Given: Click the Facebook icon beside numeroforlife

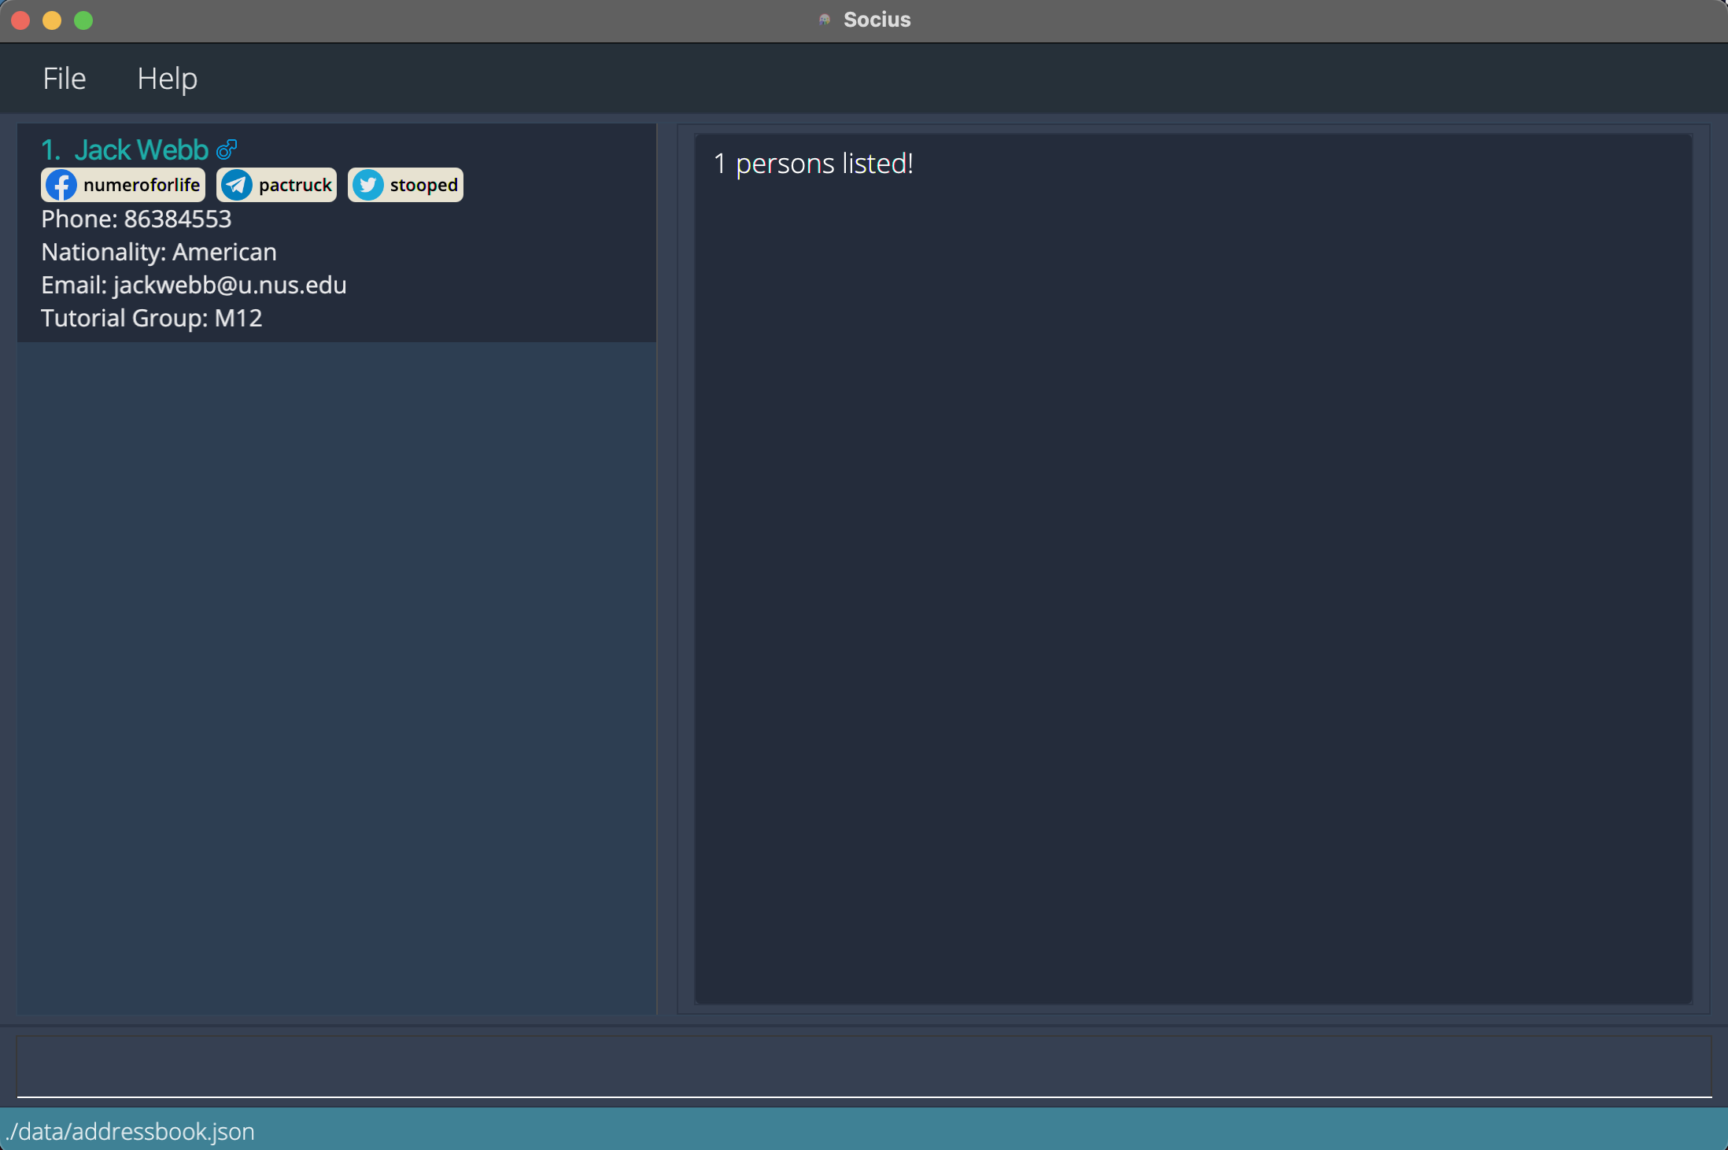Looking at the screenshot, I should click(x=61, y=185).
